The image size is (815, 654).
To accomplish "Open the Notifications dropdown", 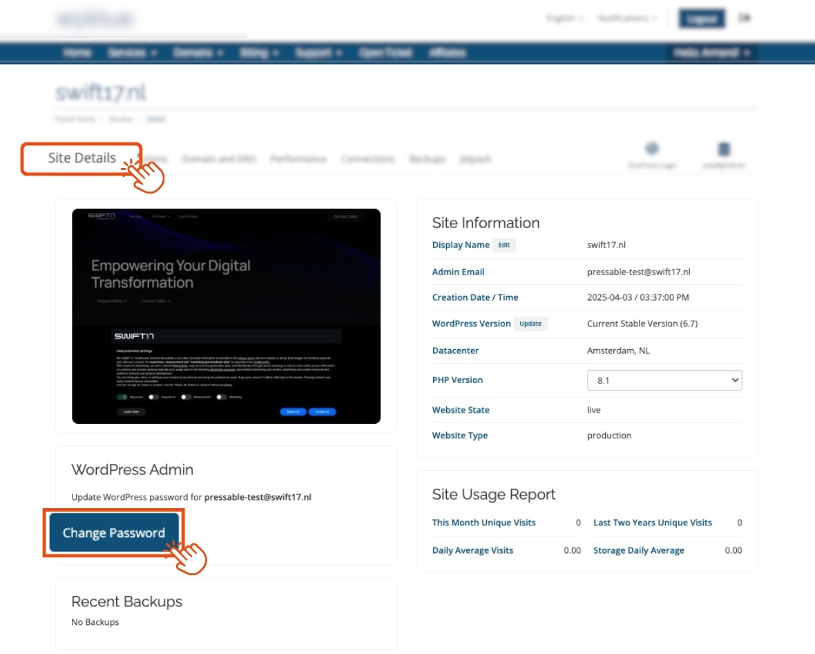I will (x=626, y=19).
